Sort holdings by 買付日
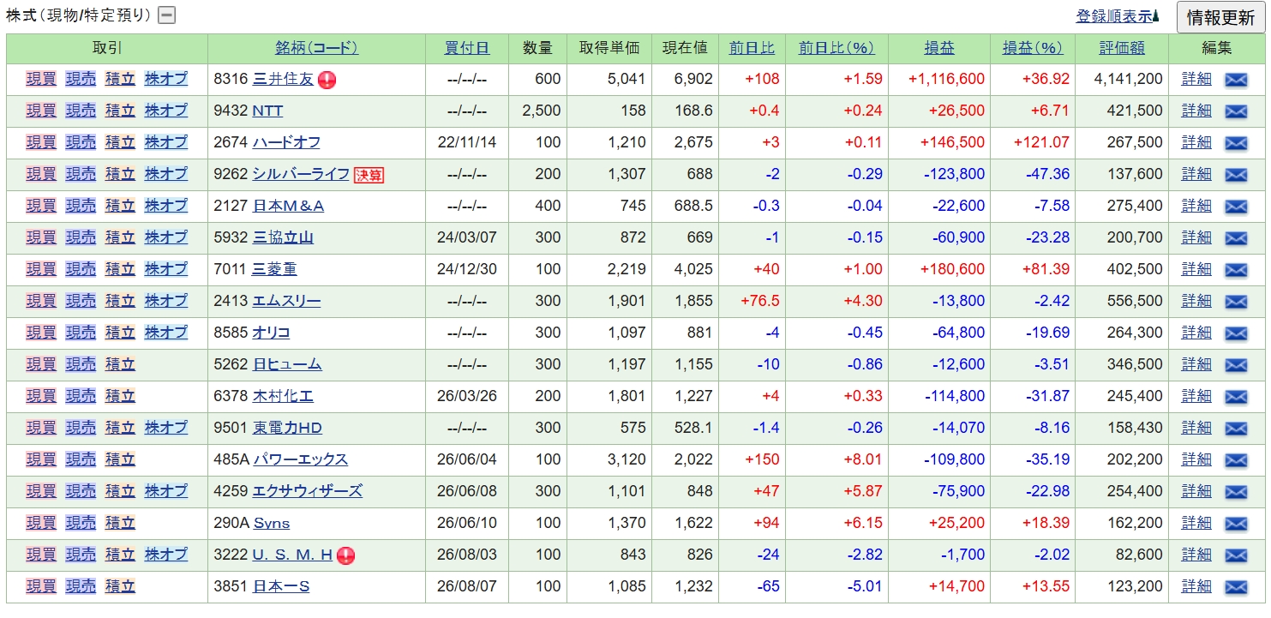1271x618 pixels. coord(467,48)
